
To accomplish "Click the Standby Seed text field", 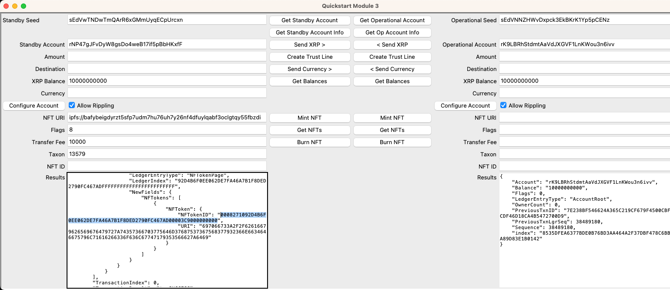I will [167, 20].
